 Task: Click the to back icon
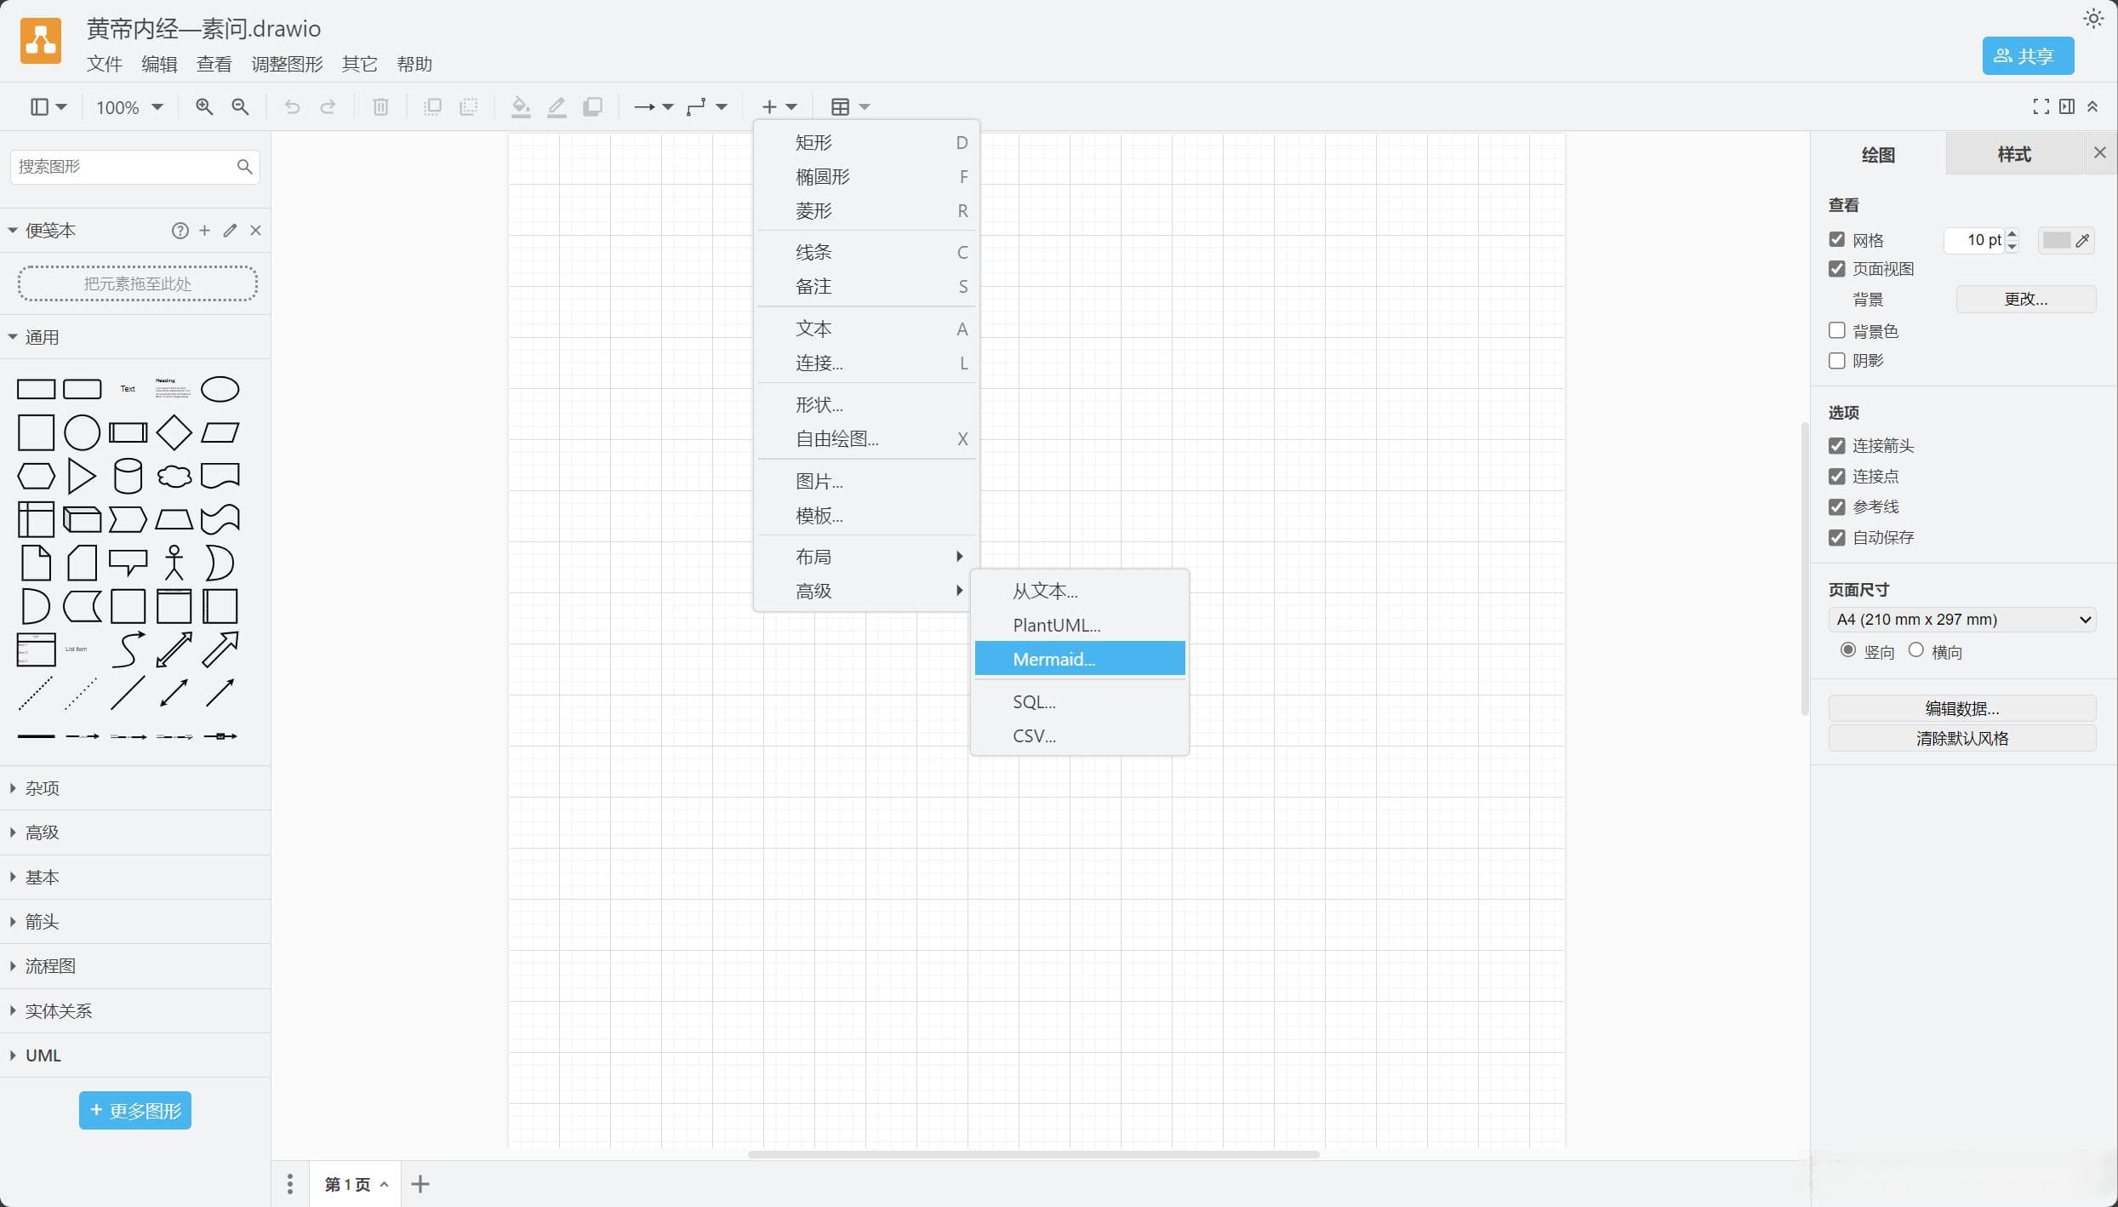pyautogui.click(x=468, y=106)
